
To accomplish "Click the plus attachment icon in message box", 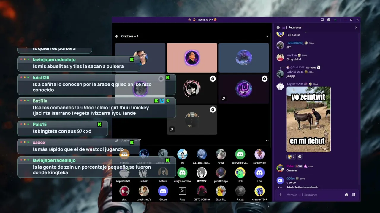I will [x=280, y=195].
